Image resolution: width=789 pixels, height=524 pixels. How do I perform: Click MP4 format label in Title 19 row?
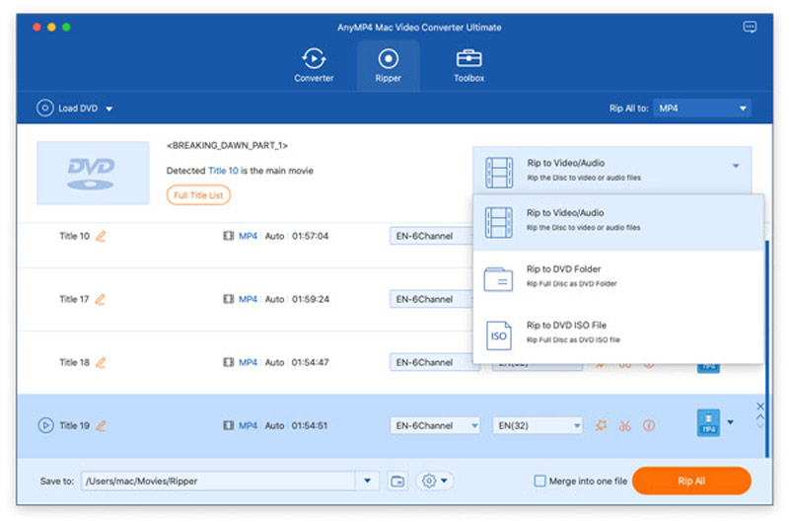point(249,425)
